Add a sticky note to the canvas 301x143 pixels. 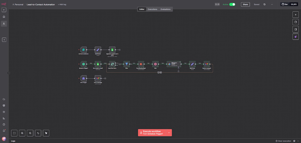pos(296,22)
